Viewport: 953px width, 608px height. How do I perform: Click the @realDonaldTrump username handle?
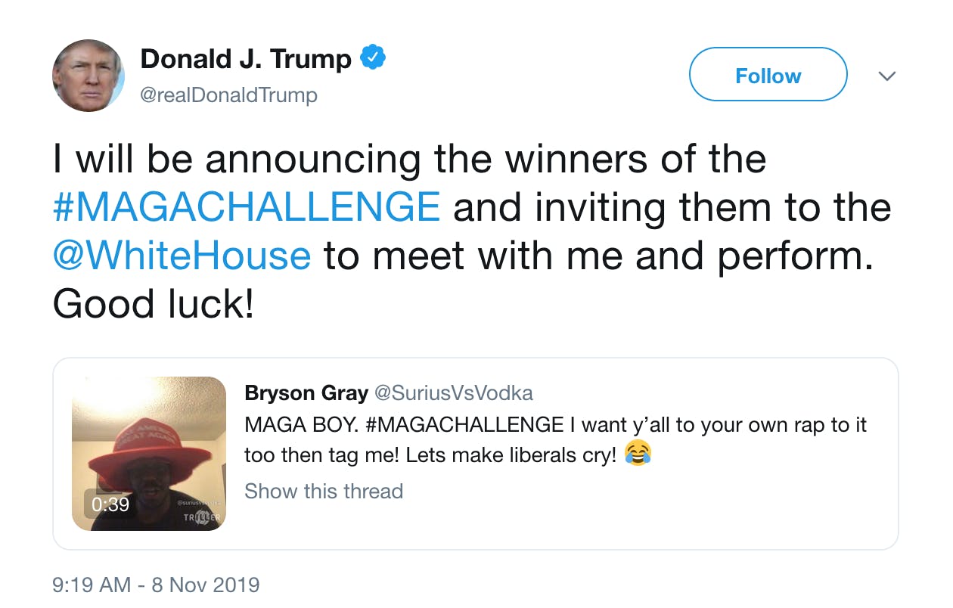(x=229, y=95)
